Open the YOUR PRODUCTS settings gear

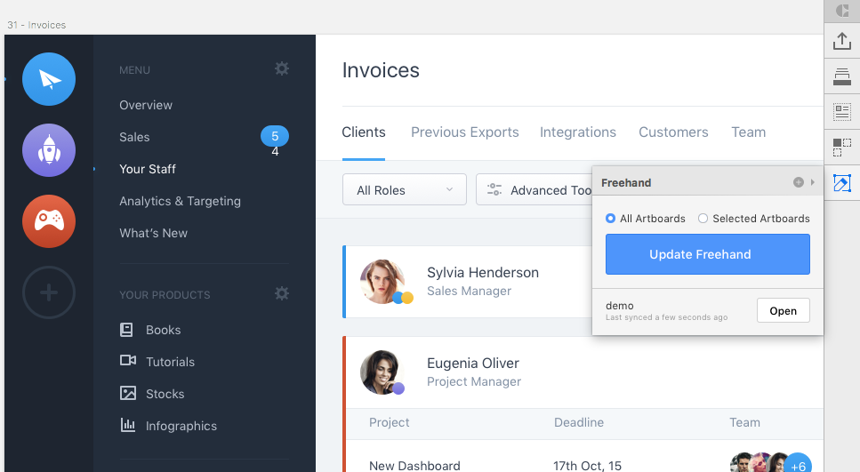click(281, 293)
